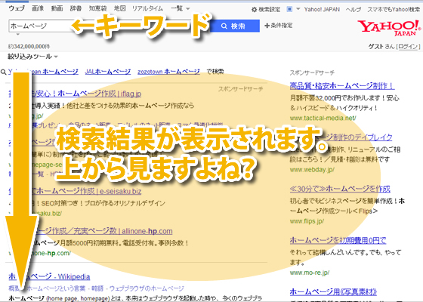423x302 pixels.
Task: Click the zozotown ホームページ related search link
Action: 169,72
